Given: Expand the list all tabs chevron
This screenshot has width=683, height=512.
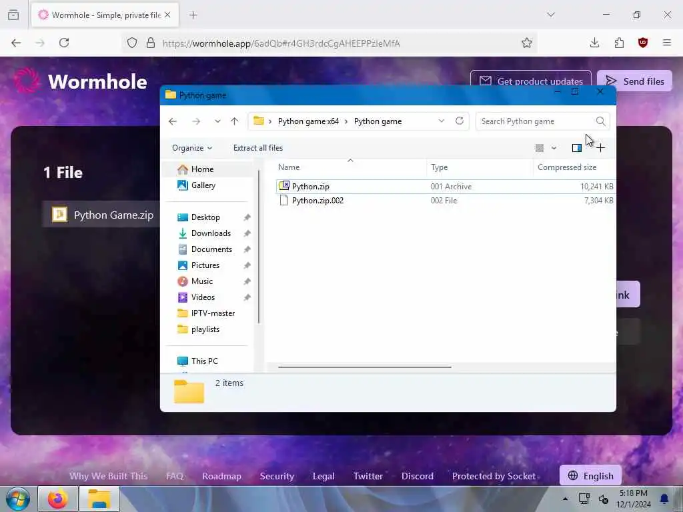Looking at the screenshot, I should coord(551,15).
